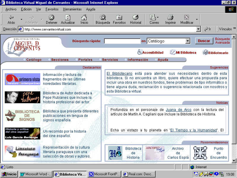The height and width of the screenshot is (178, 237).
Task: Follow the El Bibliotecario text link
Action: [119, 74]
